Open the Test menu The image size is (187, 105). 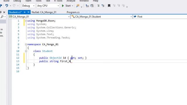(x=48, y=1)
